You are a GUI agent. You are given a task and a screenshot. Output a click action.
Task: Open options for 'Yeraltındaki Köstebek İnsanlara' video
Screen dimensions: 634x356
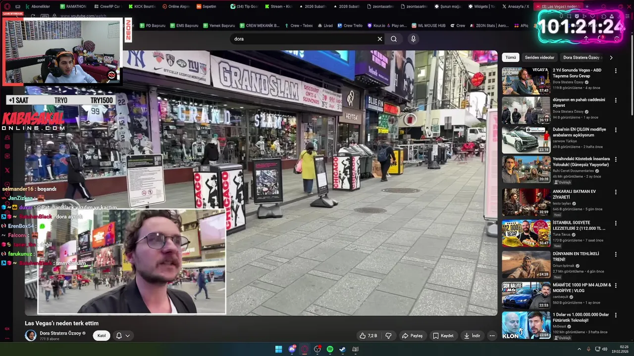[x=616, y=160]
